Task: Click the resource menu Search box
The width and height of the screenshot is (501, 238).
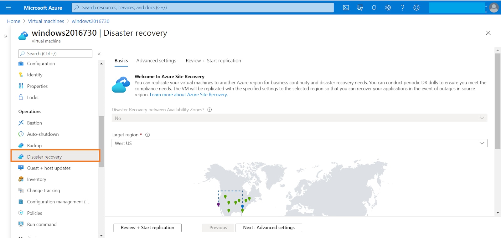Action: (x=55, y=54)
